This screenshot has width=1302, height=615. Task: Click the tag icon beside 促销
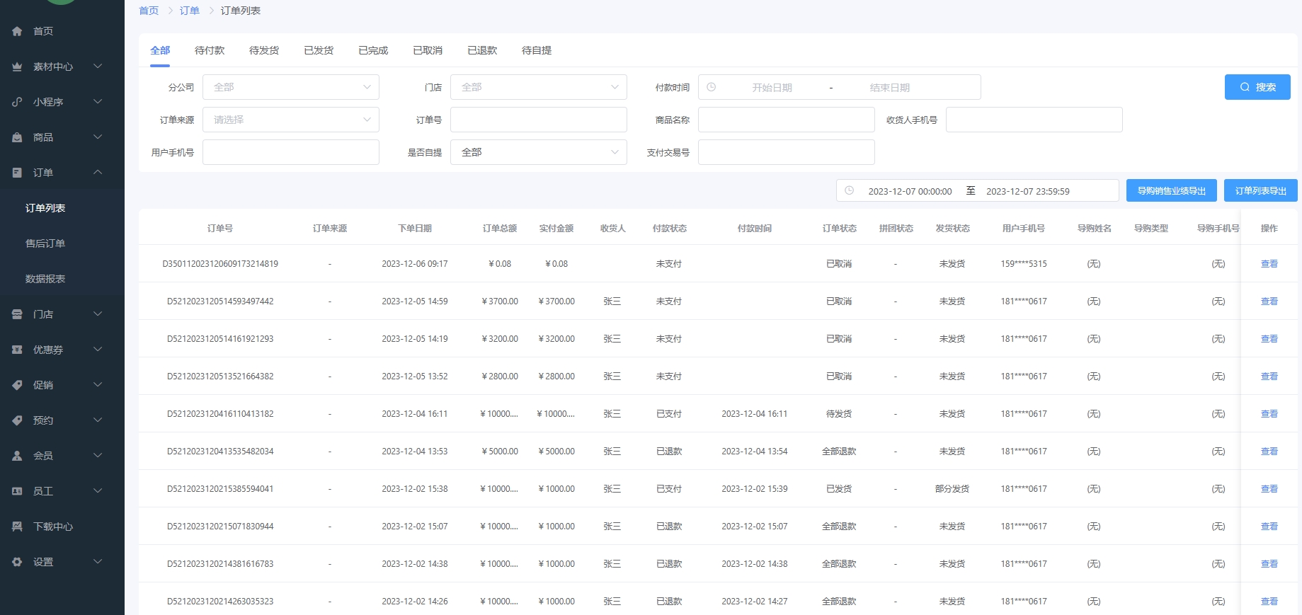(17, 385)
